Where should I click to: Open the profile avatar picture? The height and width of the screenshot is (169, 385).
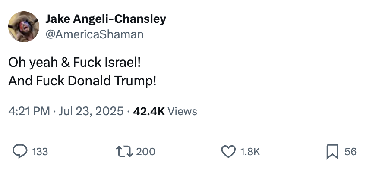[x=24, y=27]
